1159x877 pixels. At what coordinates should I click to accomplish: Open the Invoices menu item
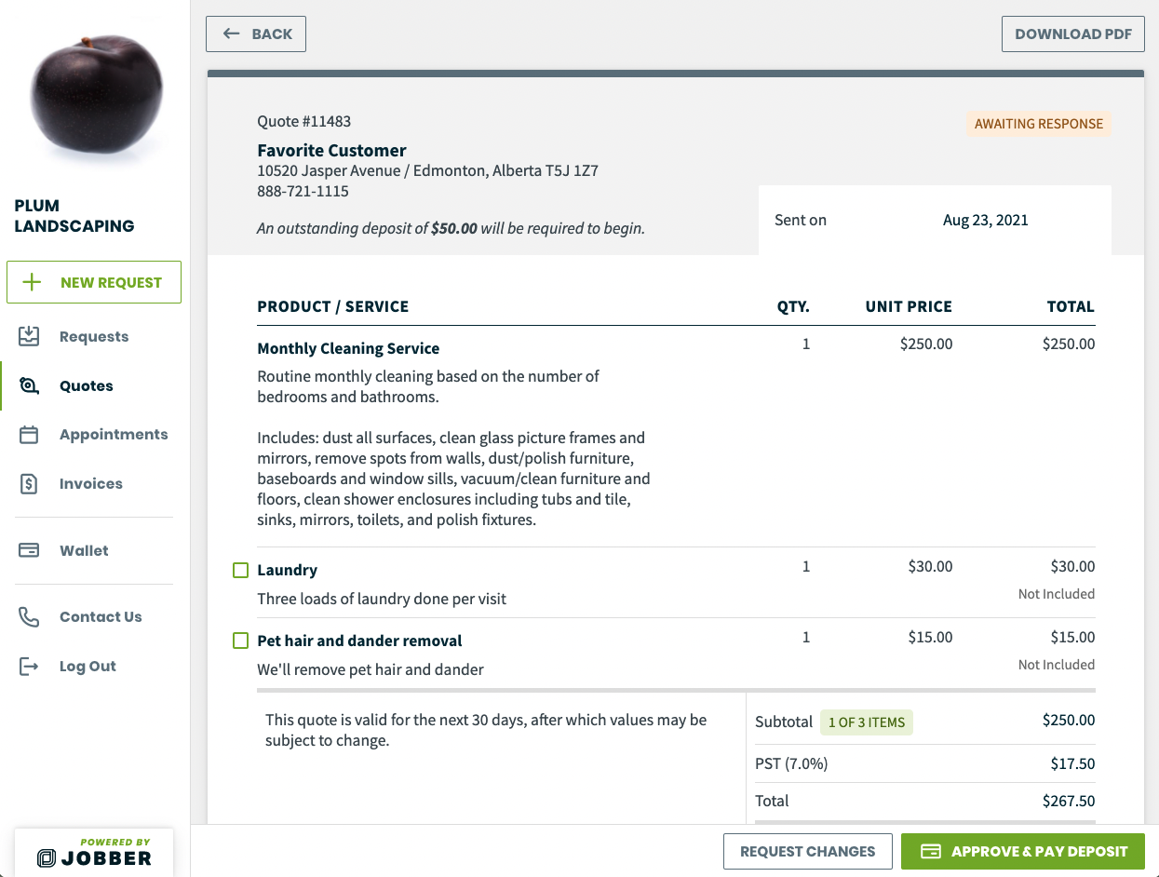click(x=91, y=484)
